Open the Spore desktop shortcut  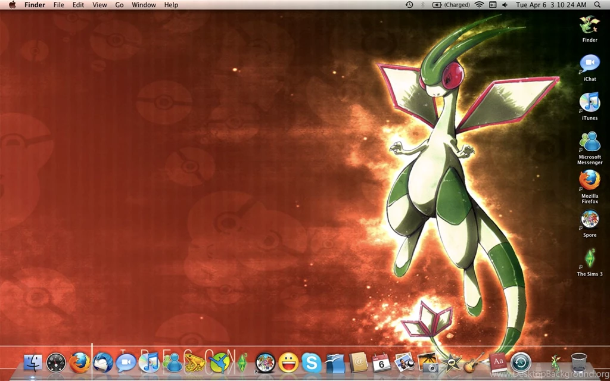click(590, 221)
